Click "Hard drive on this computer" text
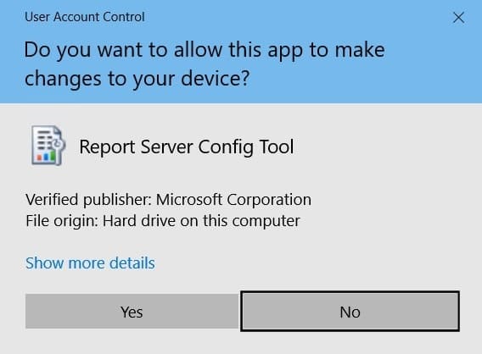This screenshot has height=354, width=482. (x=201, y=221)
